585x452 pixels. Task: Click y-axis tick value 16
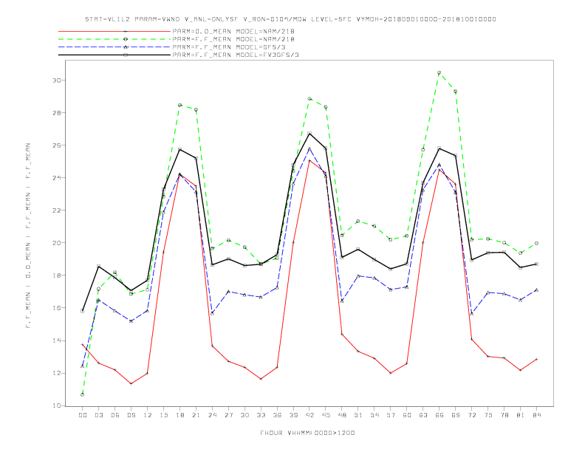(58, 308)
